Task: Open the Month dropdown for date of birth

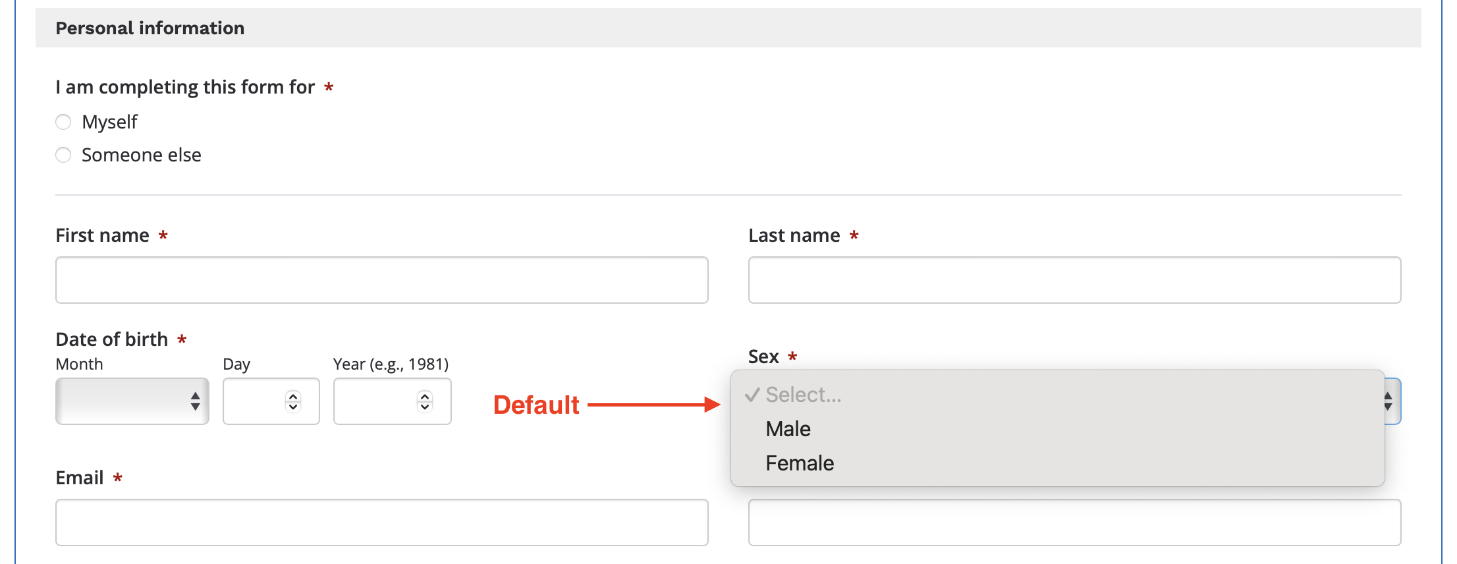Action: pyautogui.click(x=132, y=401)
